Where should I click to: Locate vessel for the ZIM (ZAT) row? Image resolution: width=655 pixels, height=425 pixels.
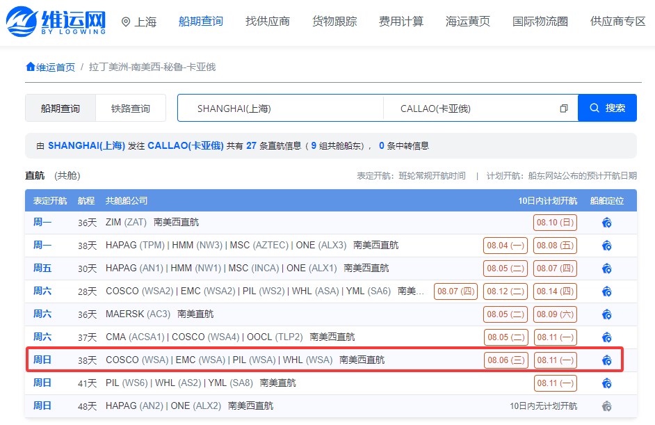click(x=606, y=223)
